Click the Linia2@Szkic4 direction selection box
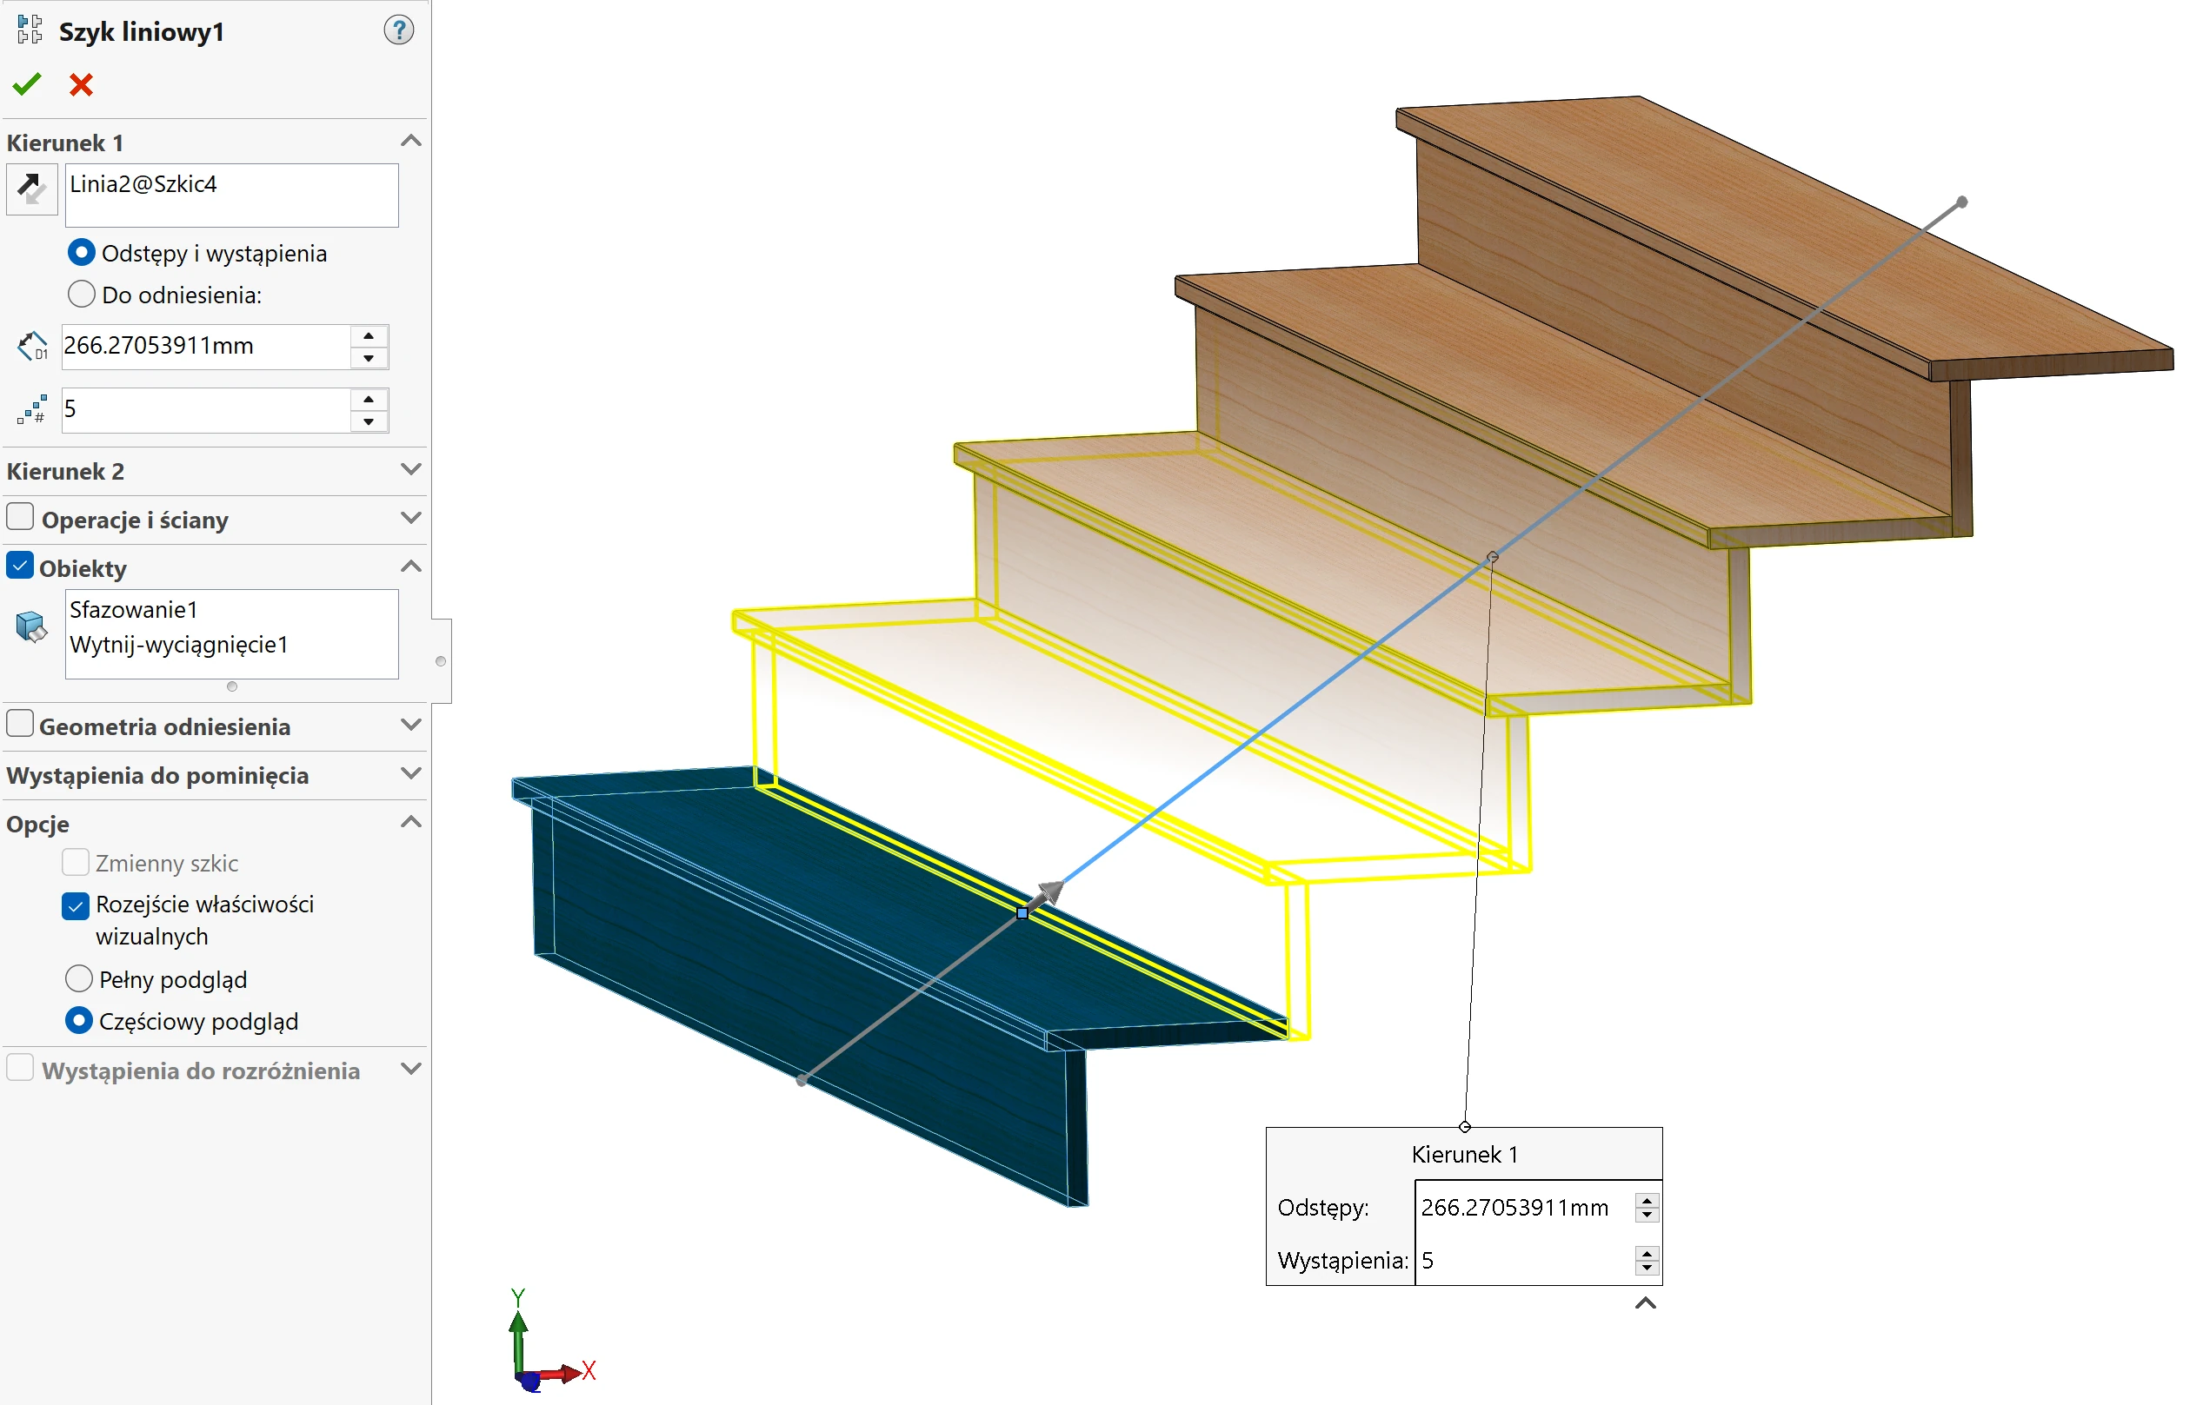This screenshot has height=1405, width=2210. [x=231, y=196]
